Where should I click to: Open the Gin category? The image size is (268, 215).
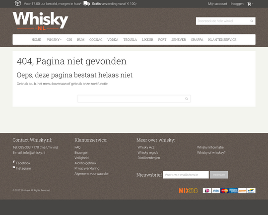[69, 40]
